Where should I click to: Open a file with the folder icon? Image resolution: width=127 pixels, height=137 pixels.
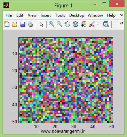pos(15,24)
